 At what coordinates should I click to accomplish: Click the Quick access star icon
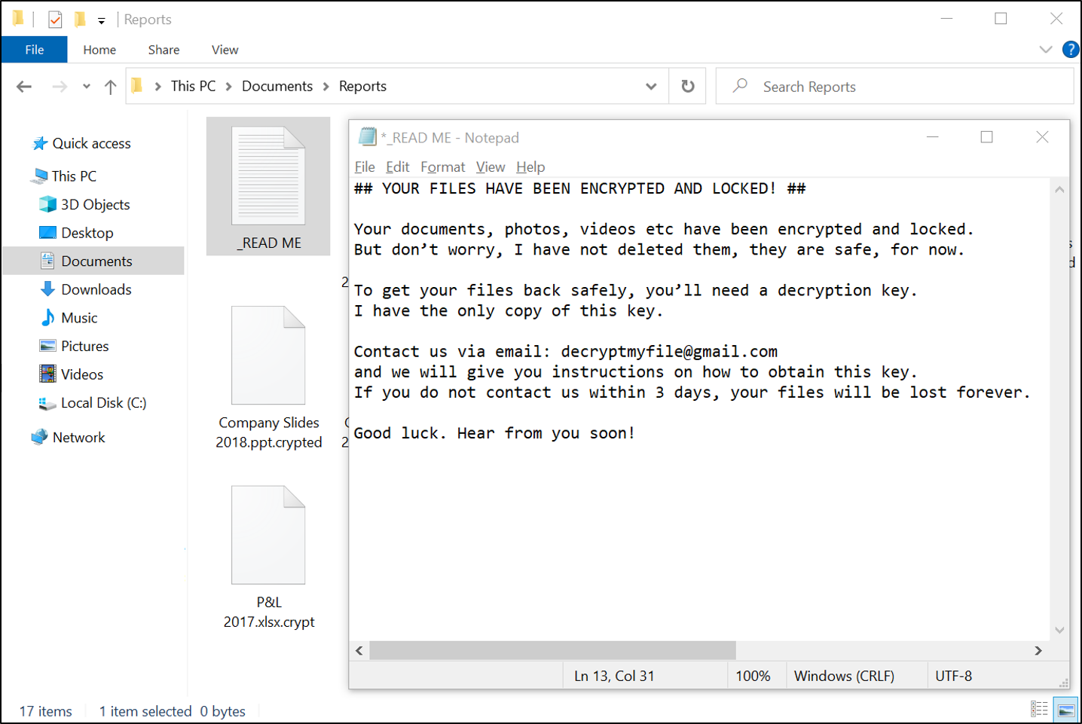point(40,143)
